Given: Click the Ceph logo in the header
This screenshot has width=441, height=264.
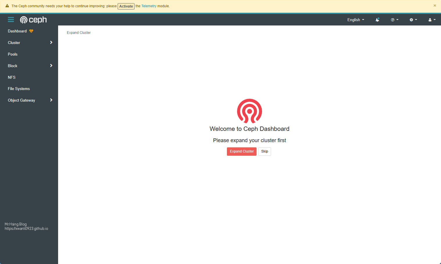Looking at the screenshot, I should tap(33, 20).
